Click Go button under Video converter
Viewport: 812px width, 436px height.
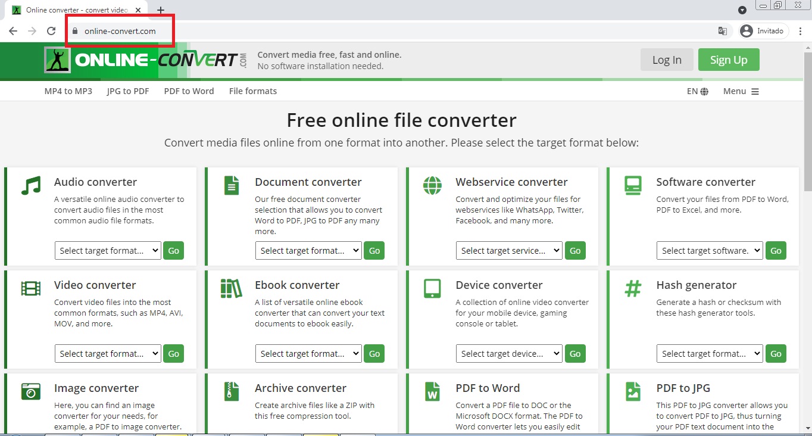tap(174, 354)
